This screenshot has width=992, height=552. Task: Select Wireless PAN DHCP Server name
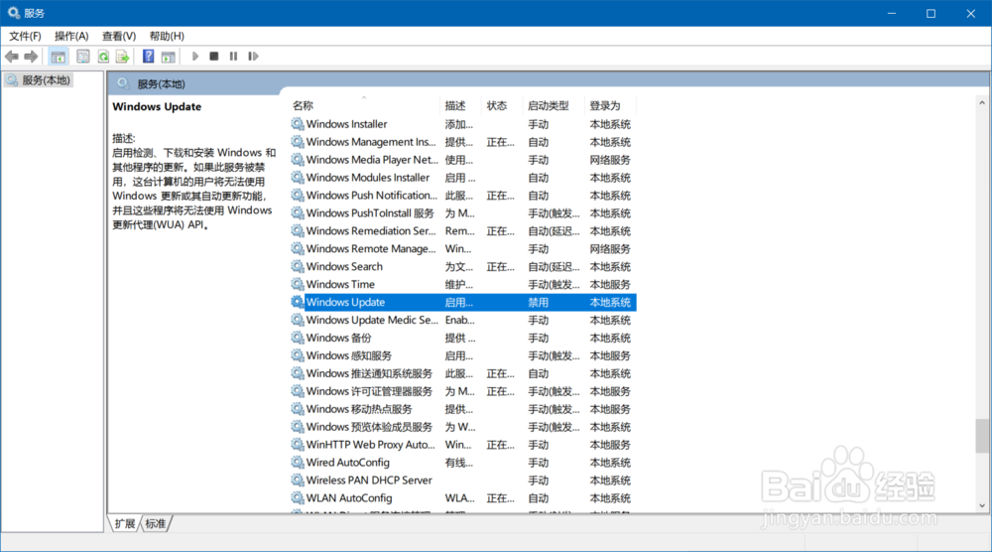(x=369, y=480)
